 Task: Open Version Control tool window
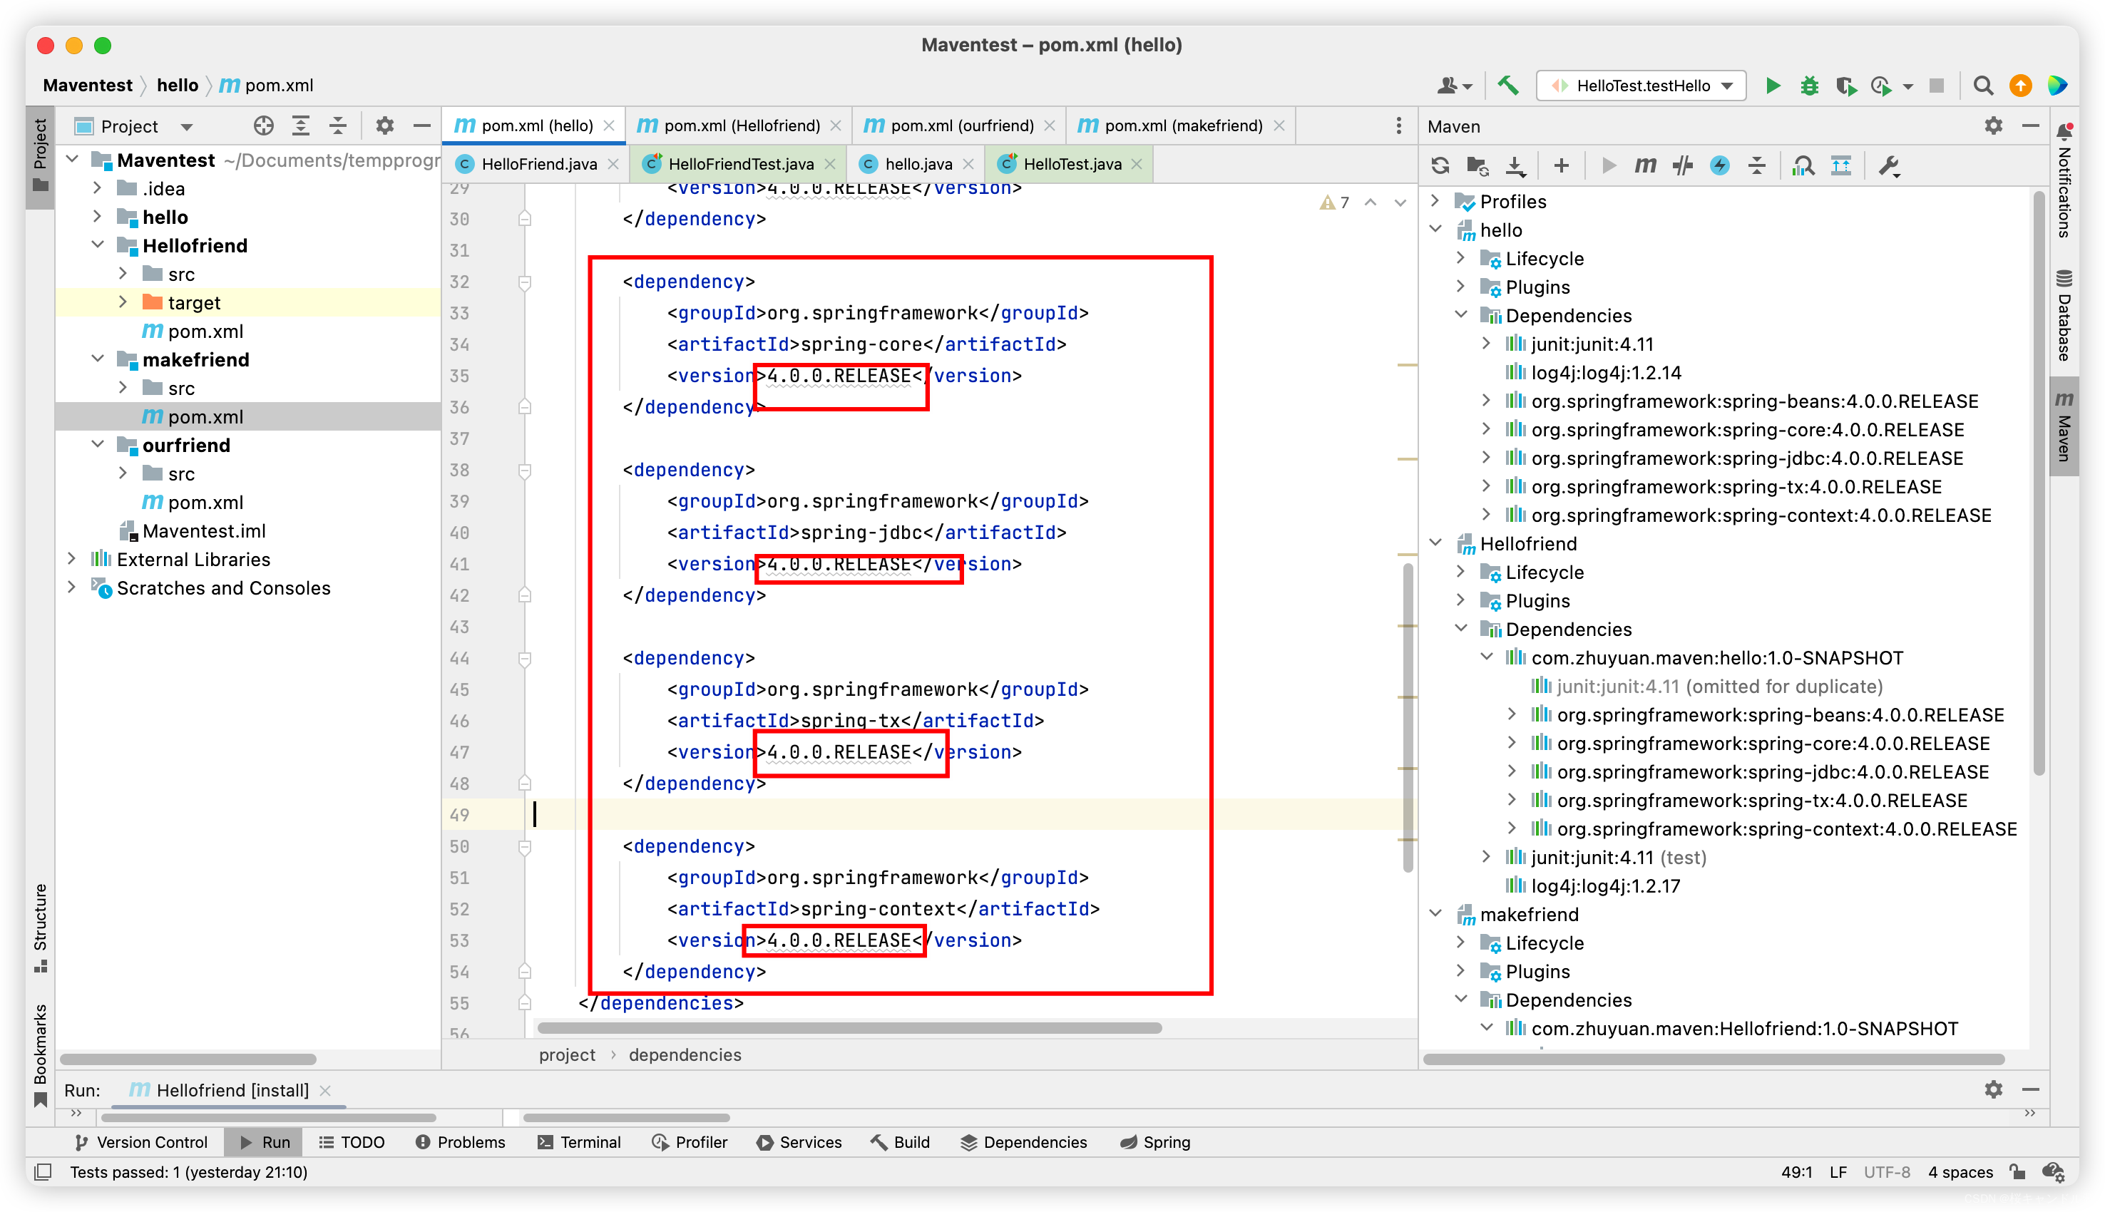140,1142
